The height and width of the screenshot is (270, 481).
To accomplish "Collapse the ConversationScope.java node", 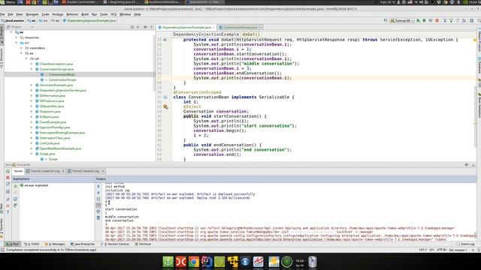I will (x=32, y=69).
